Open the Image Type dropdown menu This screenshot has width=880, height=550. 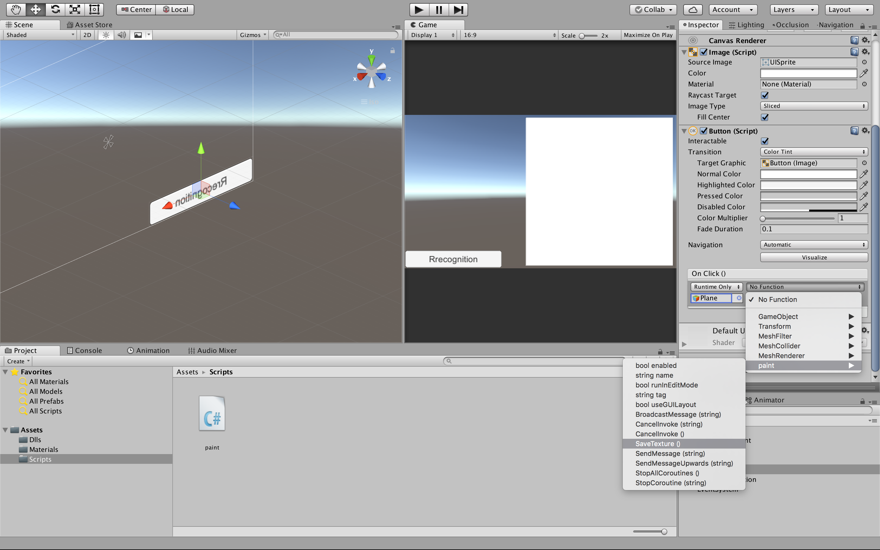point(813,106)
